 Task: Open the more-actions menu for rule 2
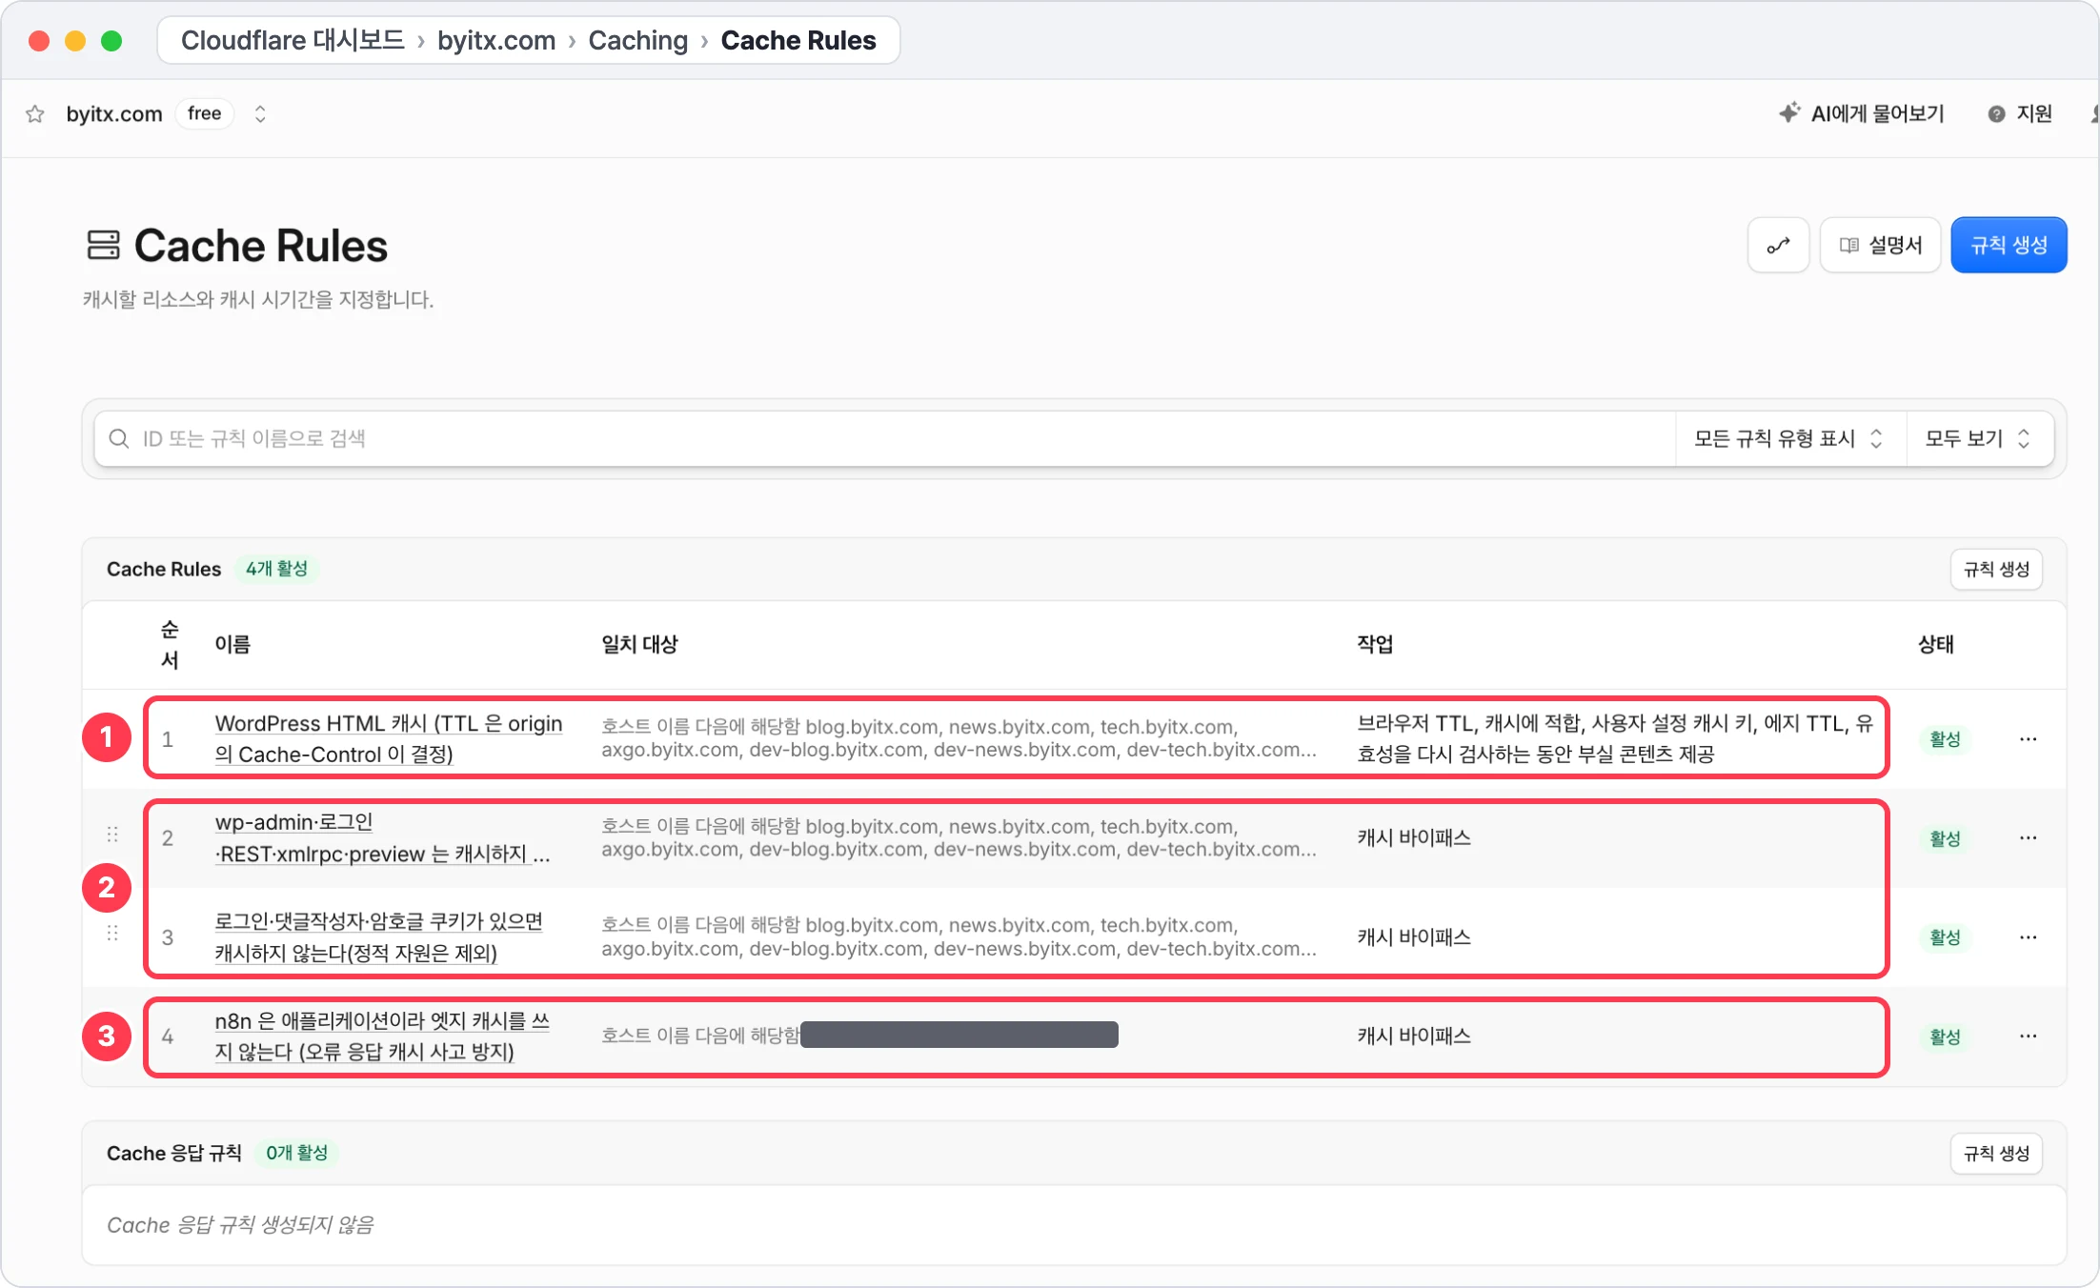click(x=2028, y=838)
